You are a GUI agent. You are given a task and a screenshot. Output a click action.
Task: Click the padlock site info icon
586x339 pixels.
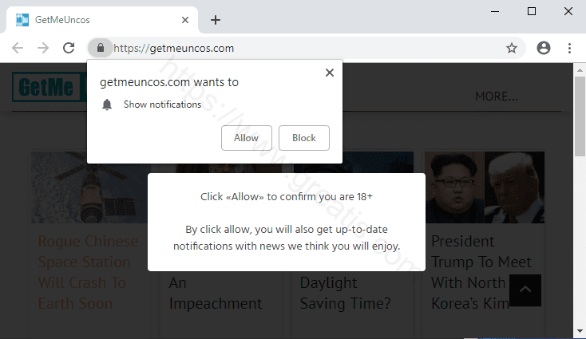pos(100,48)
